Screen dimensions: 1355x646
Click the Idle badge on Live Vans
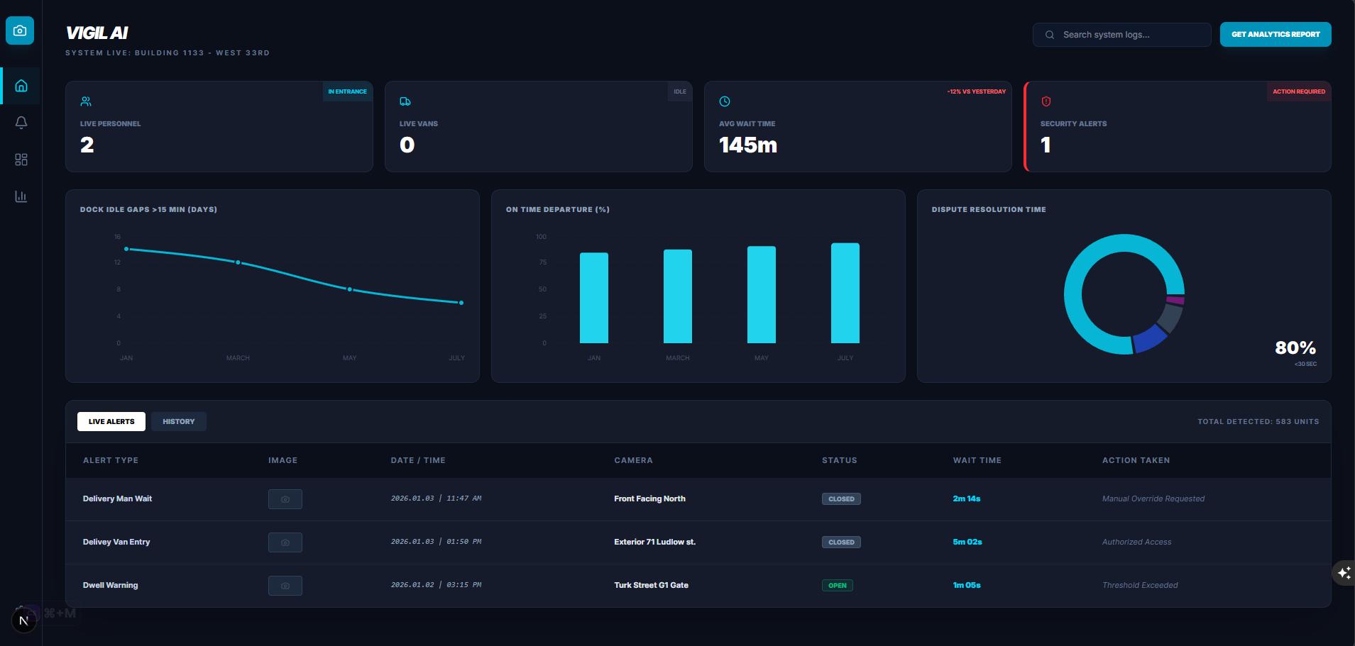pyautogui.click(x=680, y=91)
